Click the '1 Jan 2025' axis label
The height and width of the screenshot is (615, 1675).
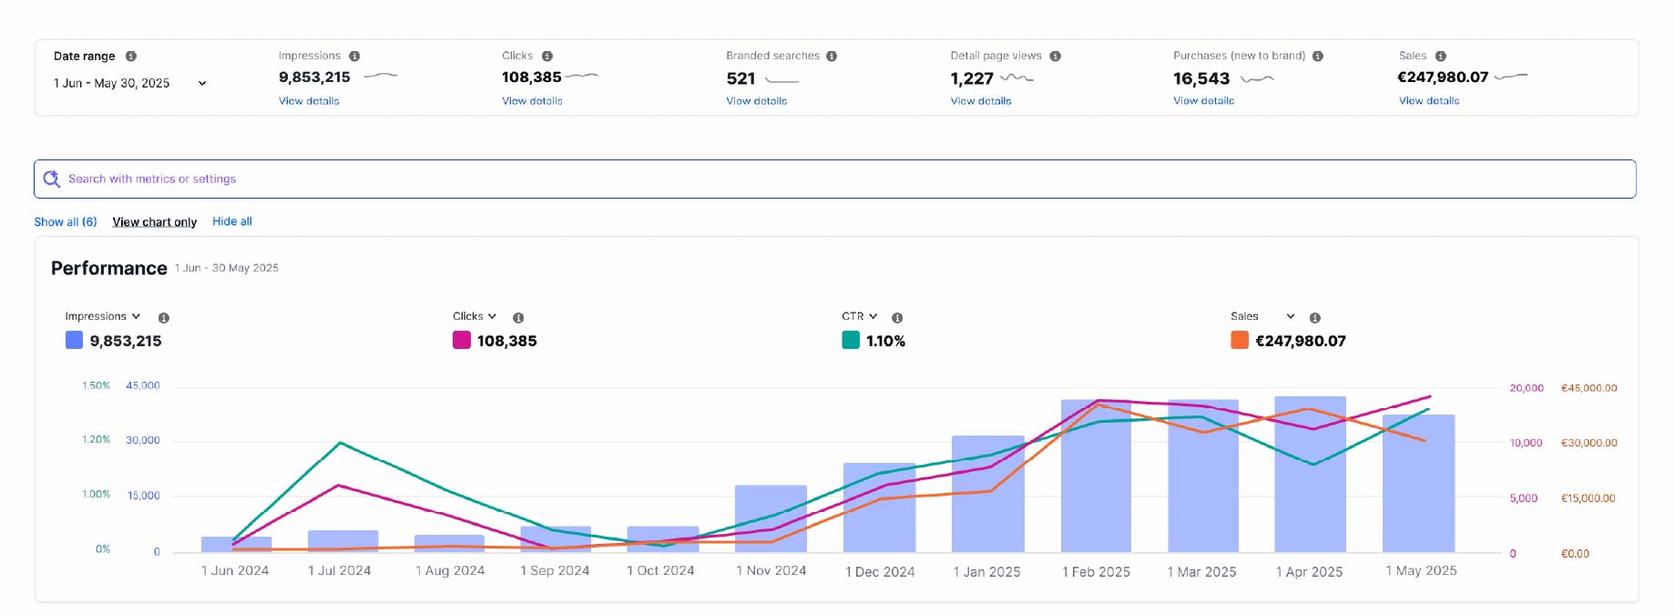pyautogui.click(x=986, y=572)
